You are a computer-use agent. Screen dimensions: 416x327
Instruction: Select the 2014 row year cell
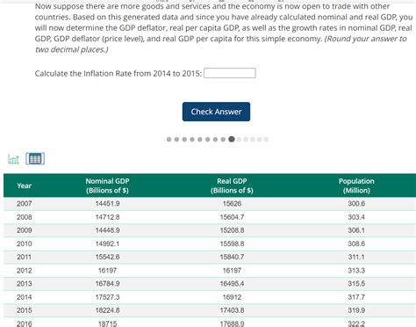25,297
